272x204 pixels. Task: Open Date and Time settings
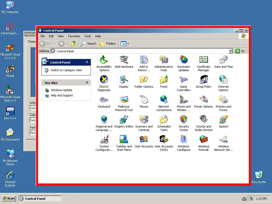(x=223, y=62)
